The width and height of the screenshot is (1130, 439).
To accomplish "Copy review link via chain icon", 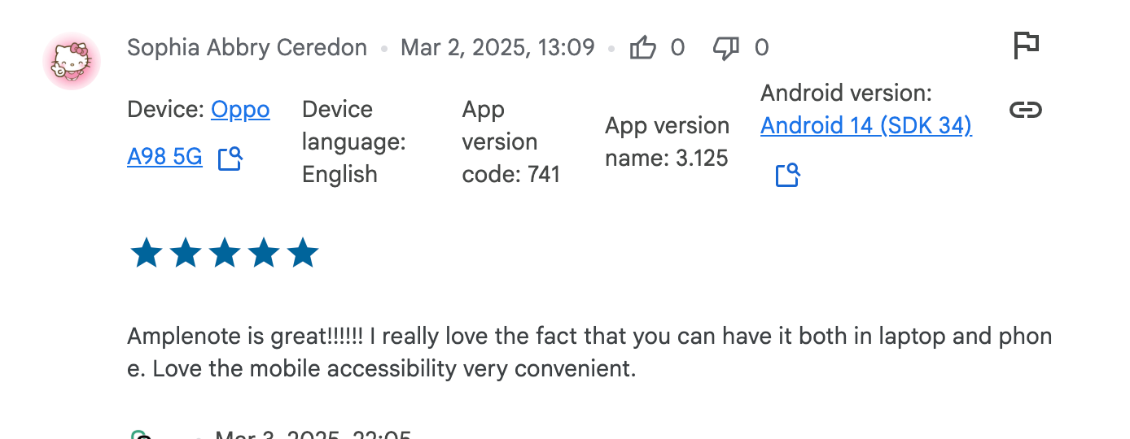I will point(1026,110).
